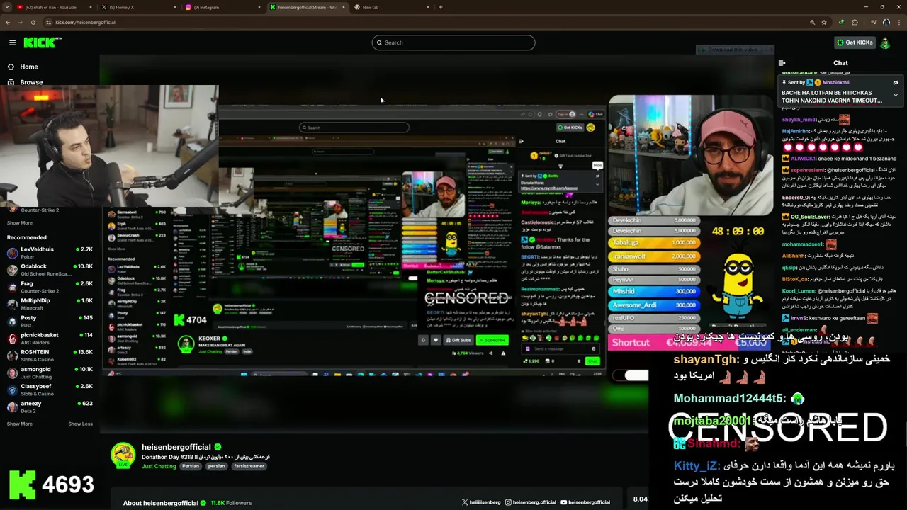907x510 pixels.
Task: Click heisenbergofficial streamer avatar
Action: (123, 455)
